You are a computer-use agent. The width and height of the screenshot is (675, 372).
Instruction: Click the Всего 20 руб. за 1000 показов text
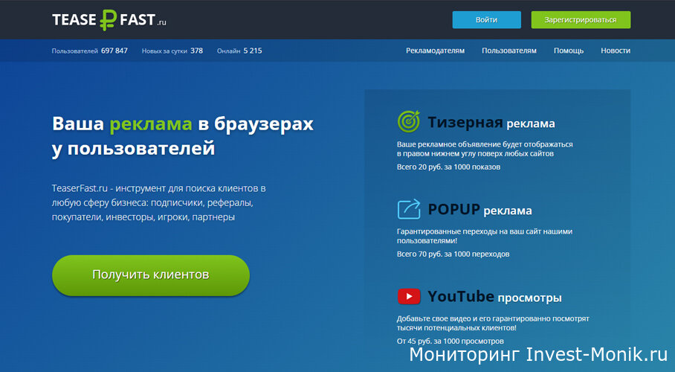[448, 167]
